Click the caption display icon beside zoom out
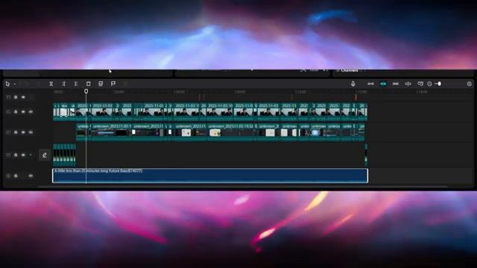 click(420, 84)
